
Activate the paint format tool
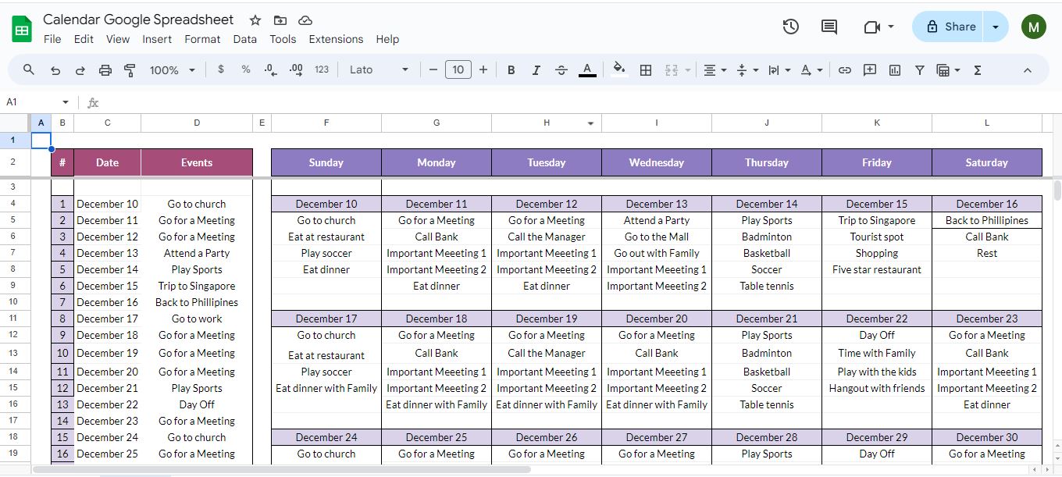130,69
